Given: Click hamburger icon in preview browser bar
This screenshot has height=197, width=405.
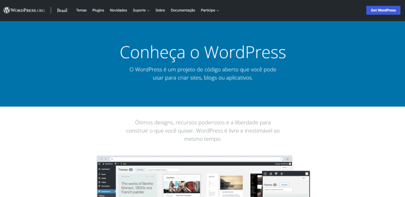Looking at the screenshot, I should [x=288, y=159].
